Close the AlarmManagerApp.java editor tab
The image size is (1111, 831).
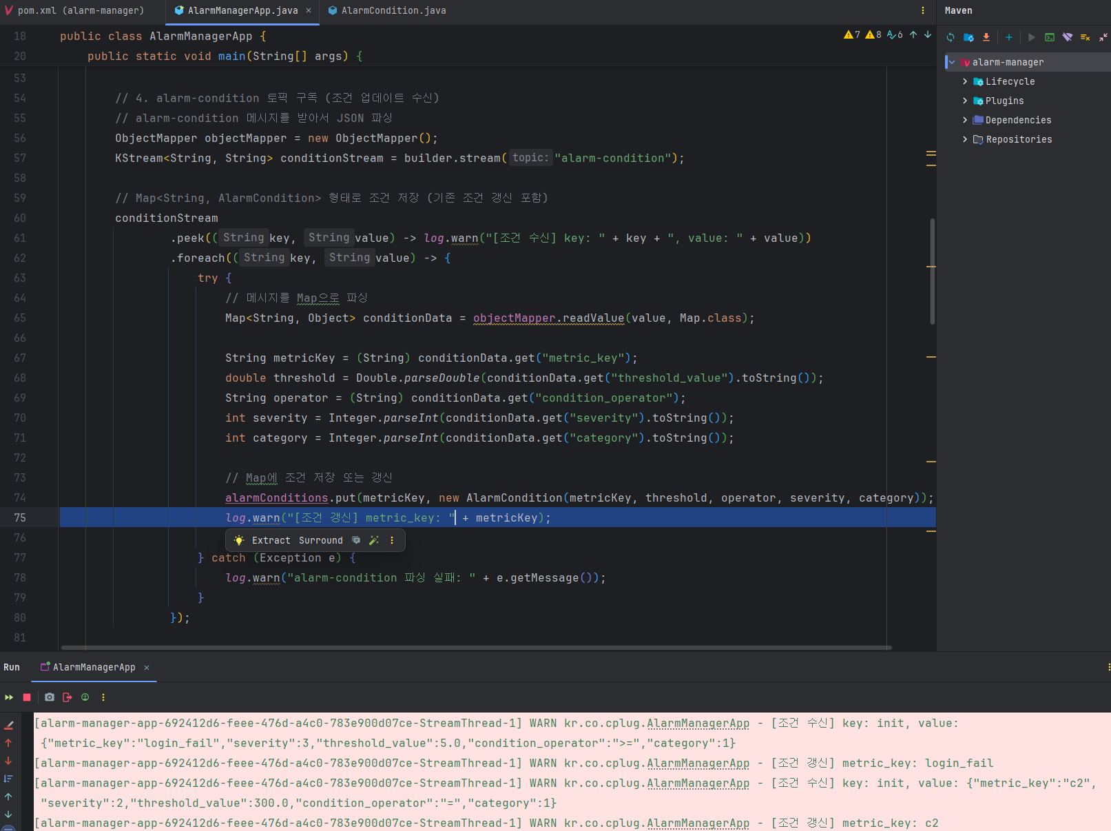point(309,10)
